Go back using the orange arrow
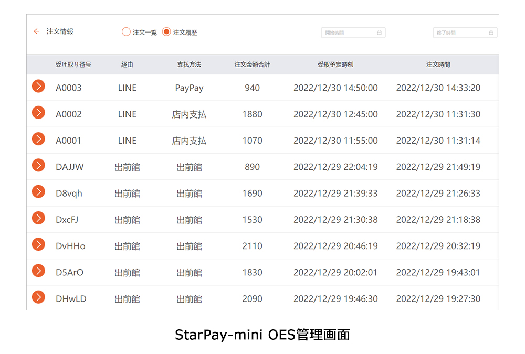Image resolution: width=525 pixels, height=354 pixels. tap(37, 31)
